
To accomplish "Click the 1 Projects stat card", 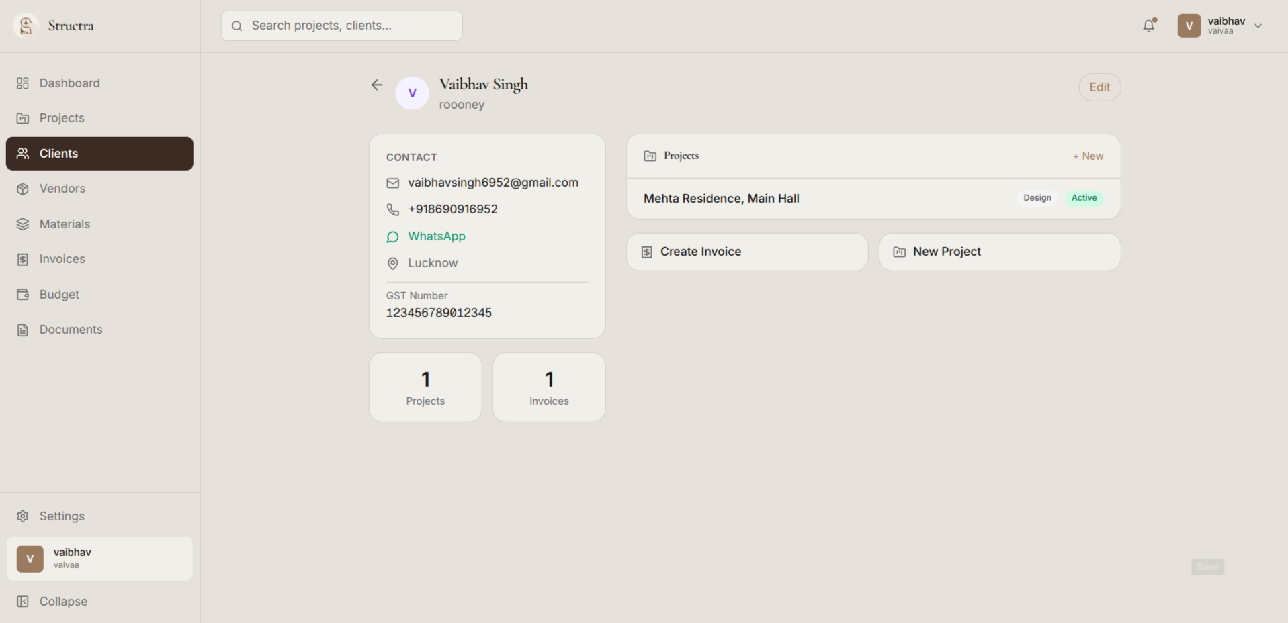I will (425, 387).
